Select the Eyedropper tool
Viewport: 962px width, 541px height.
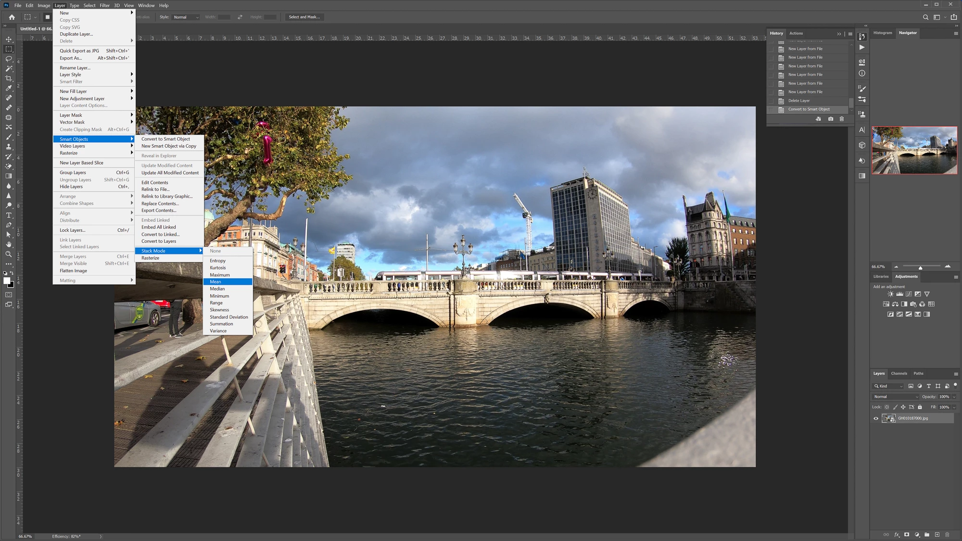pyautogui.click(x=9, y=88)
